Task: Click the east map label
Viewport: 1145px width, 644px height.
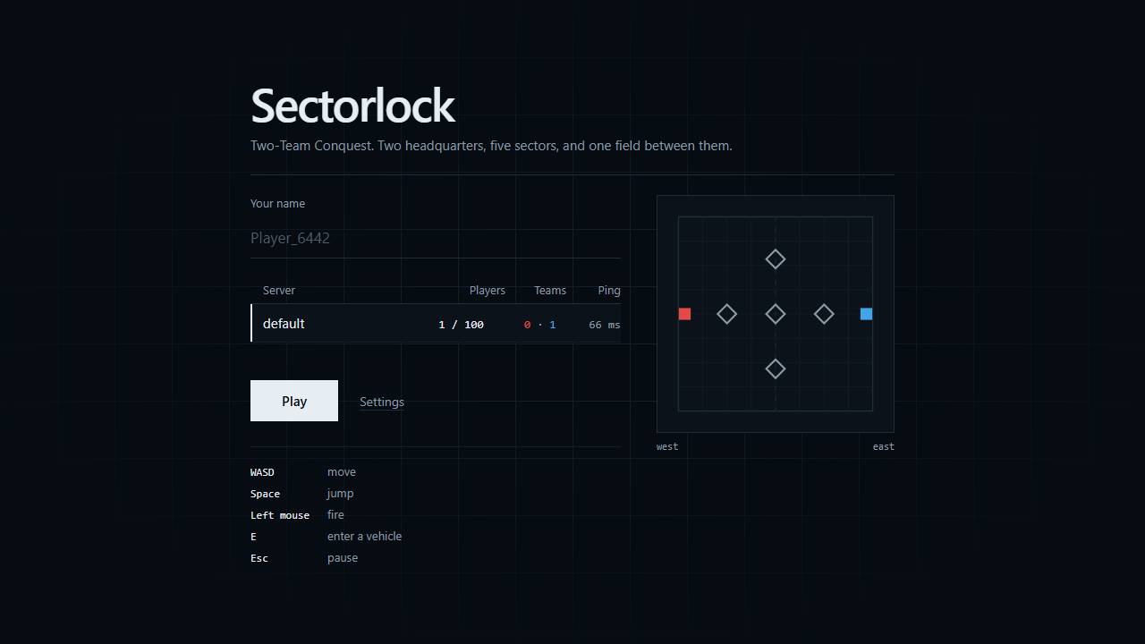Action: (884, 446)
